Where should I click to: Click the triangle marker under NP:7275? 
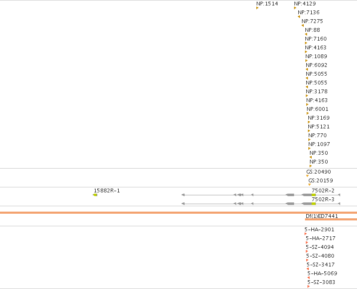click(x=302, y=26)
